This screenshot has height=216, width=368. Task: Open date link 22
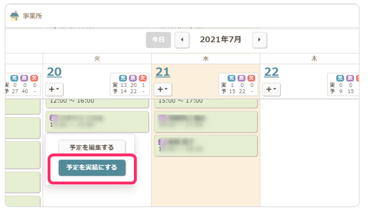pyautogui.click(x=271, y=72)
